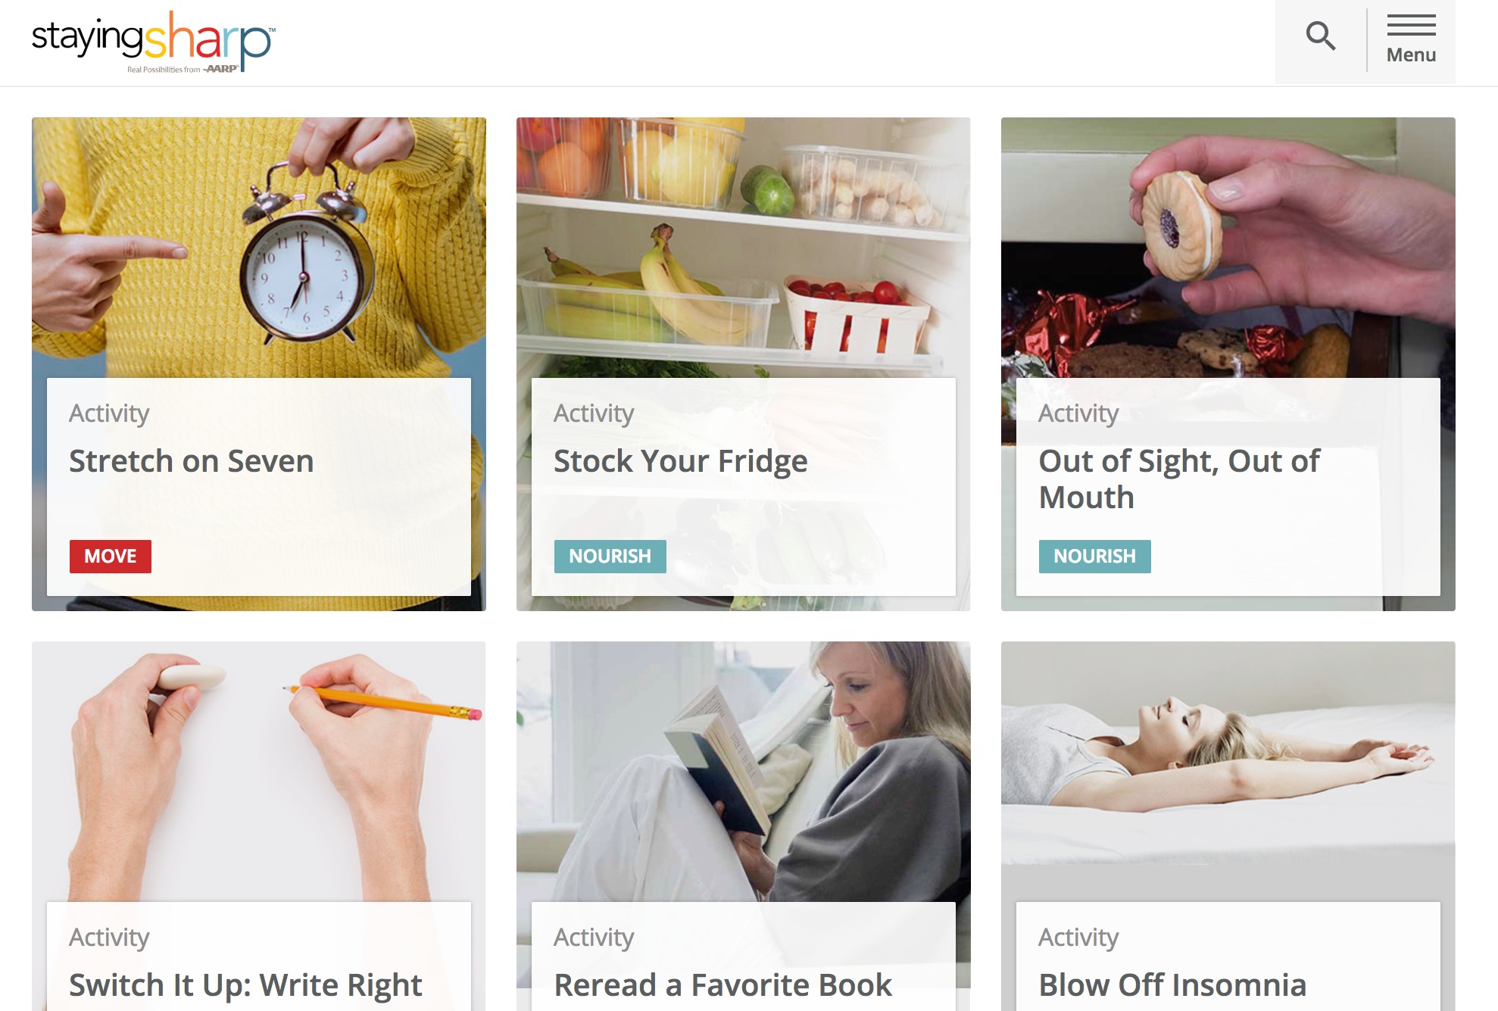The height and width of the screenshot is (1011, 1498).
Task: Click the hands with pencil and eraser image
Action: point(259,772)
